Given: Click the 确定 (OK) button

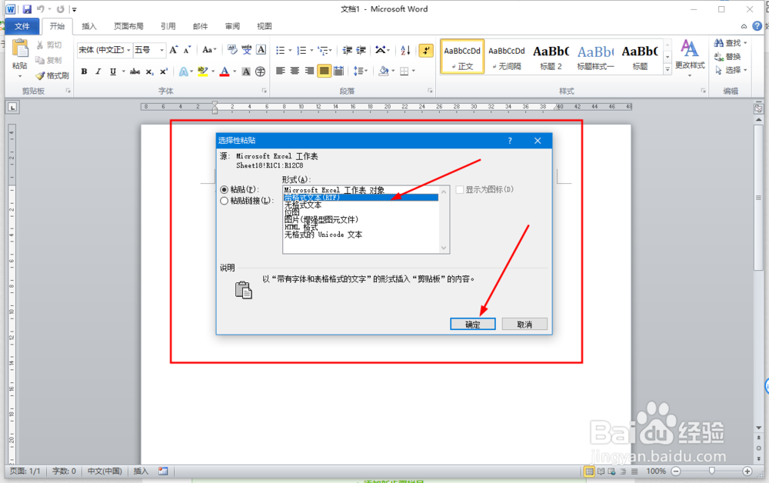Looking at the screenshot, I should coord(473,324).
